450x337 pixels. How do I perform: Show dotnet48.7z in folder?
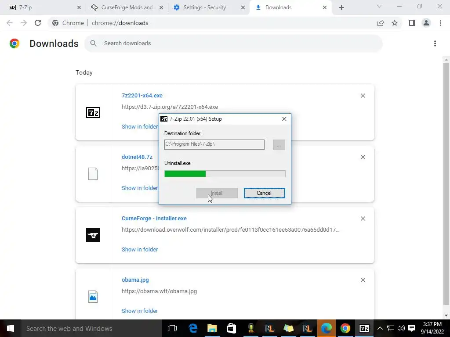pyautogui.click(x=140, y=188)
